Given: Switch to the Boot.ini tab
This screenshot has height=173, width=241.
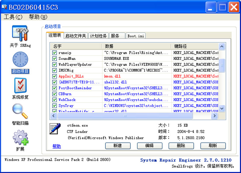Looking at the screenshot, I should pyautogui.click(x=136, y=36).
